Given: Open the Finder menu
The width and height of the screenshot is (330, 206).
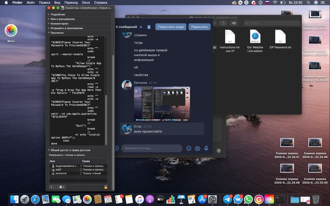Looking at the screenshot, I should (x=17, y=3).
